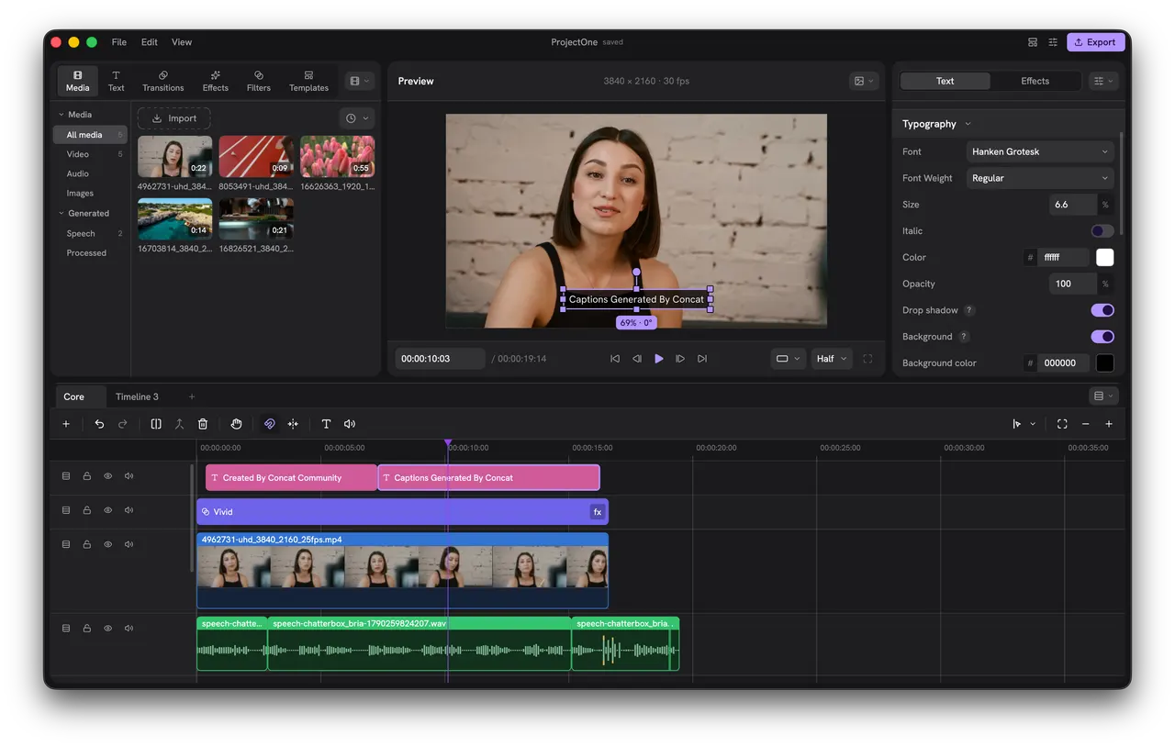Turn on the Italic switch
Image resolution: width=1175 pixels, height=747 pixels.
[x=1102, y=231]
